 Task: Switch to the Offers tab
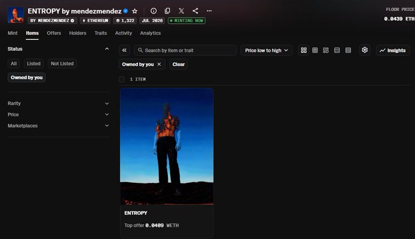54,33
